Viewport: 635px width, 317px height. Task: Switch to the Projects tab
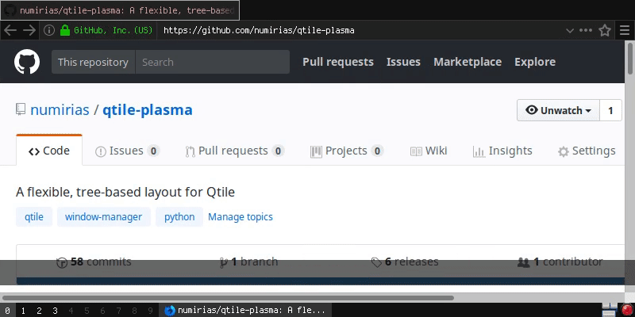(x=347, y=151)
